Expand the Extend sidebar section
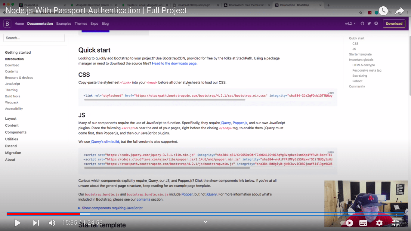Screen dimensions: 411x231 click(11, 146)
